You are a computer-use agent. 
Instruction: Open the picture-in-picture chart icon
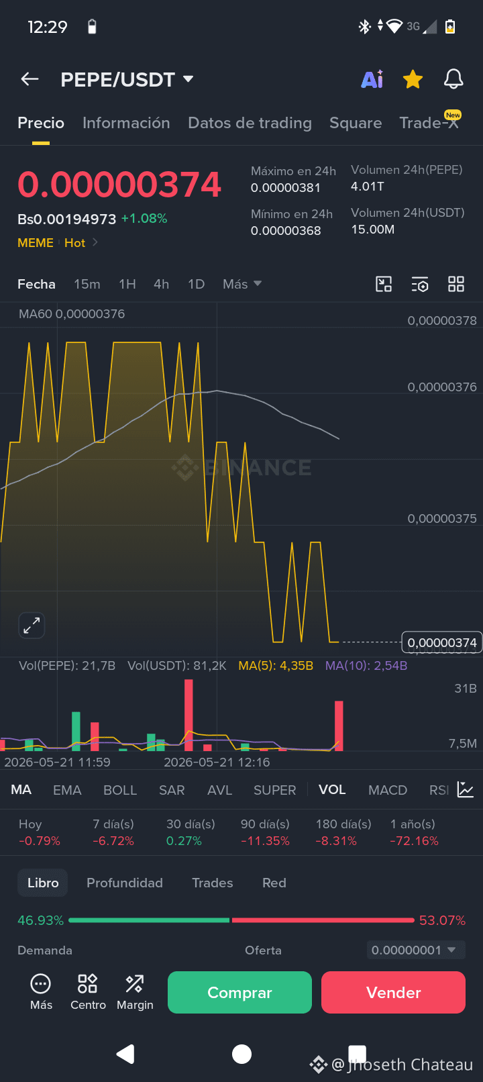pos(383,284)
